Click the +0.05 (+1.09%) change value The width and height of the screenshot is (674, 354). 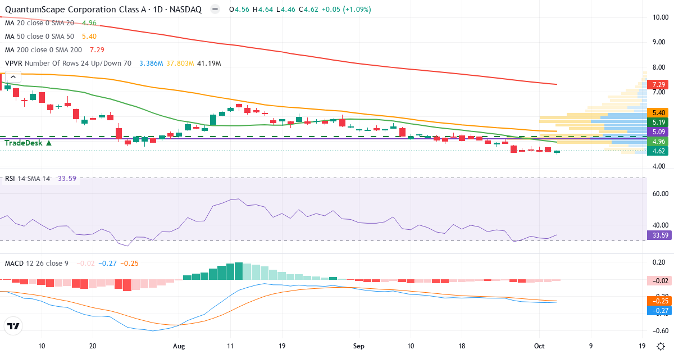point(347,10)
